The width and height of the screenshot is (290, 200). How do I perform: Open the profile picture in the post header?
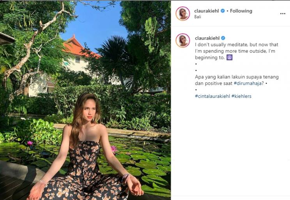tap(183, 14)
